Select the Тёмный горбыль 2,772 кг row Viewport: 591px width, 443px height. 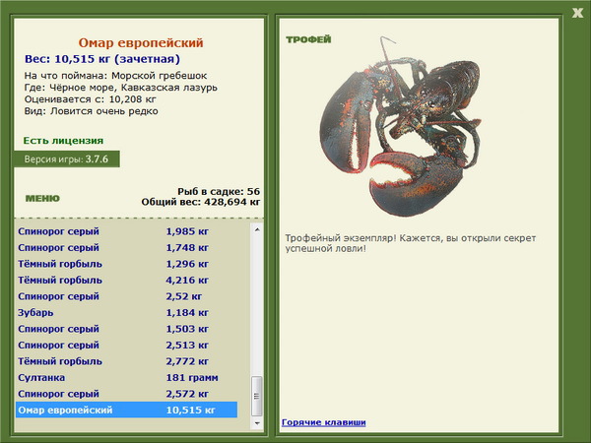click(x=127, y=361)
